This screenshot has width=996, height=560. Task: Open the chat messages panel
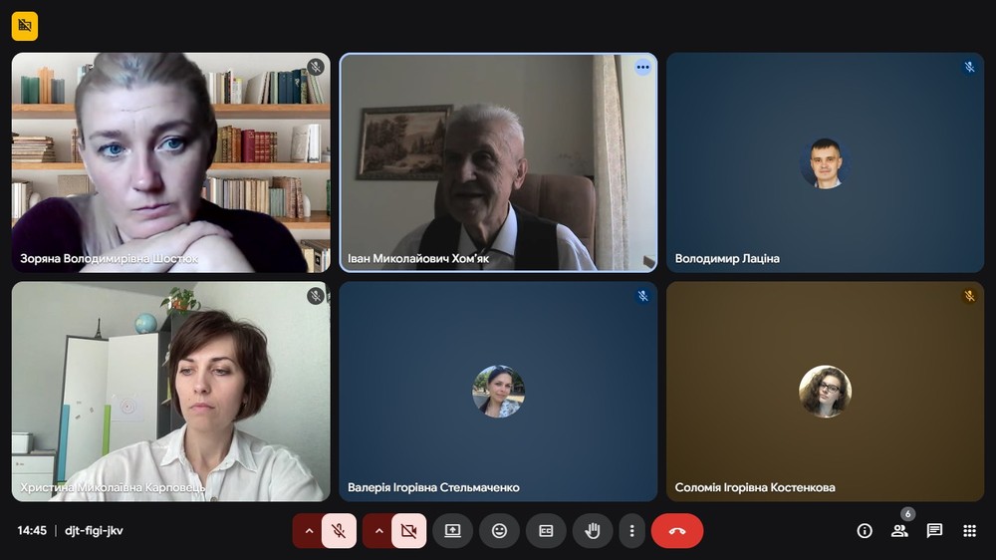click(x=934, y=531)
